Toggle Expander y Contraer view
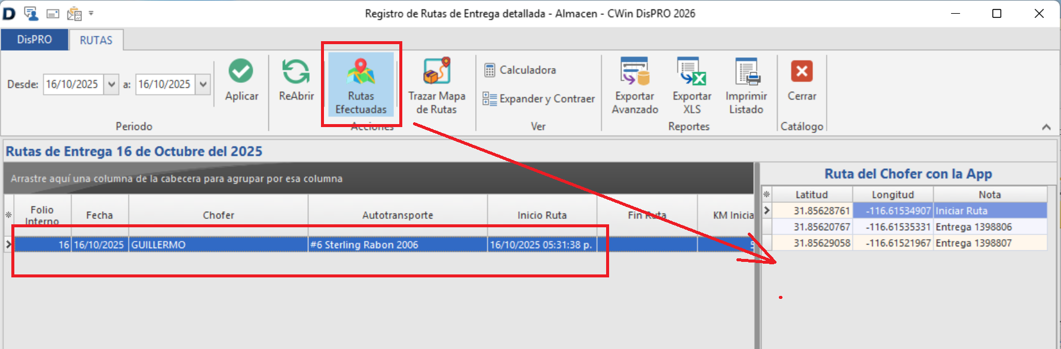This screenshot has height=349, width=1061. (x=539, y=98)
